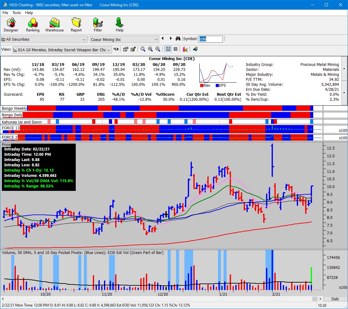
Task: Click the blue EPS legend swatch
Action: pos(217,85)
